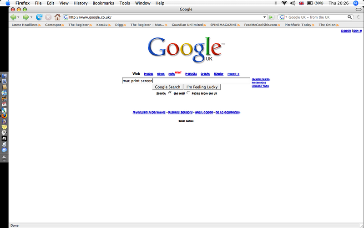Open the History menu
The width and height of the screenshot is (364, 228).
[x=81, y=3]
